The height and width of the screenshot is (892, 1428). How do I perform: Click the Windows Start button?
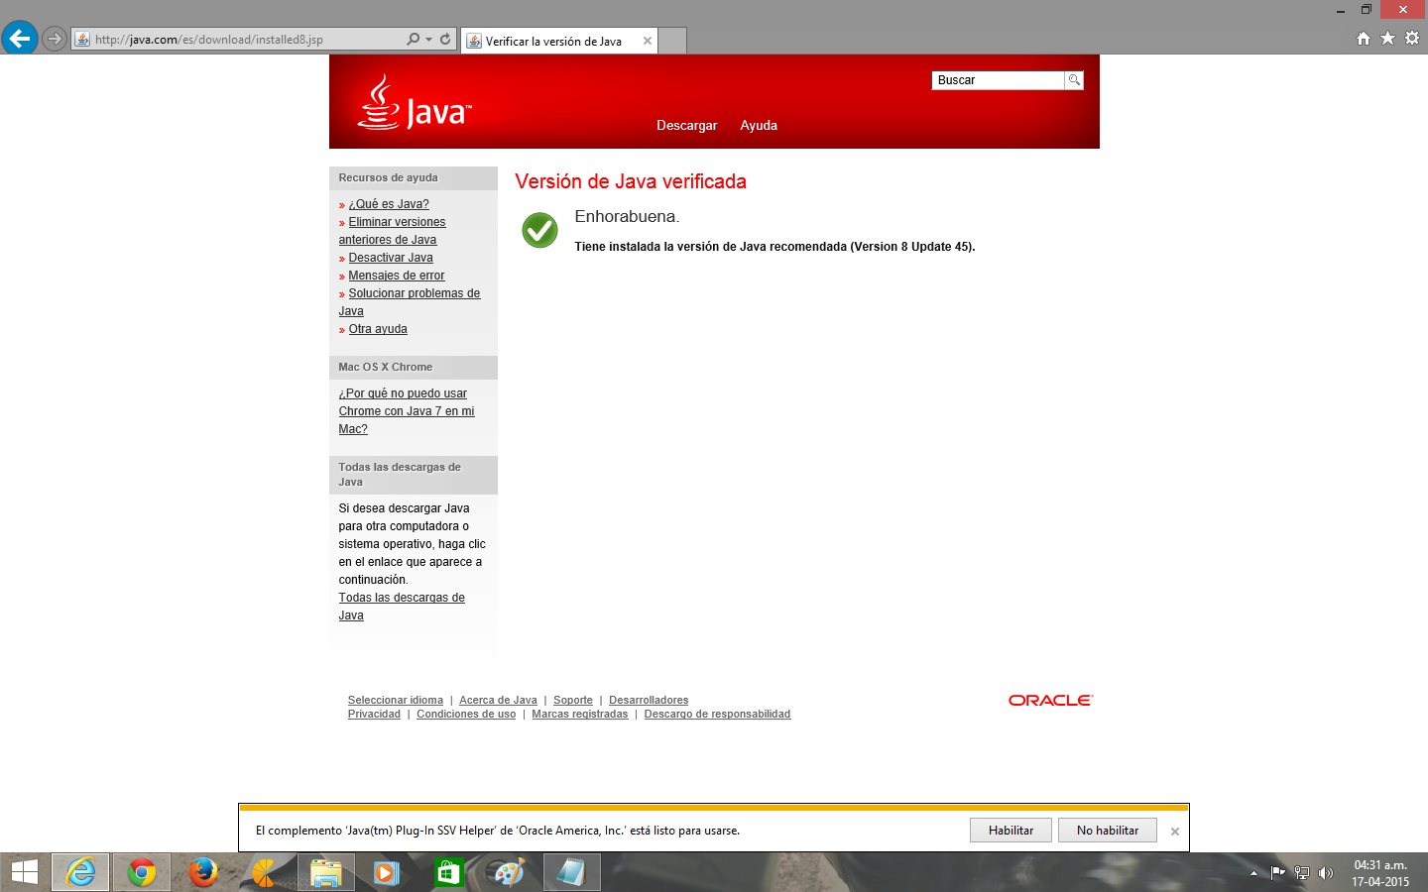[24, 872]
